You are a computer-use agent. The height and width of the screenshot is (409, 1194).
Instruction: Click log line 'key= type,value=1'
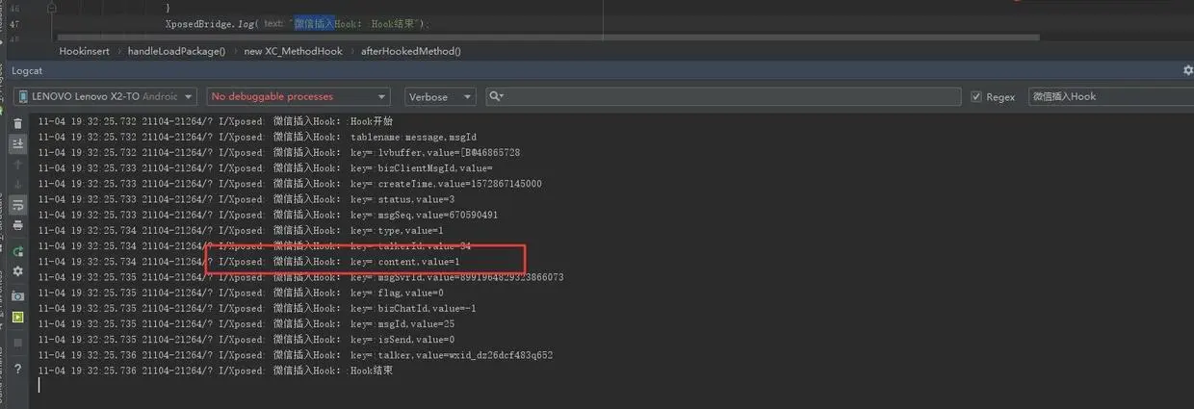(241, 231)
